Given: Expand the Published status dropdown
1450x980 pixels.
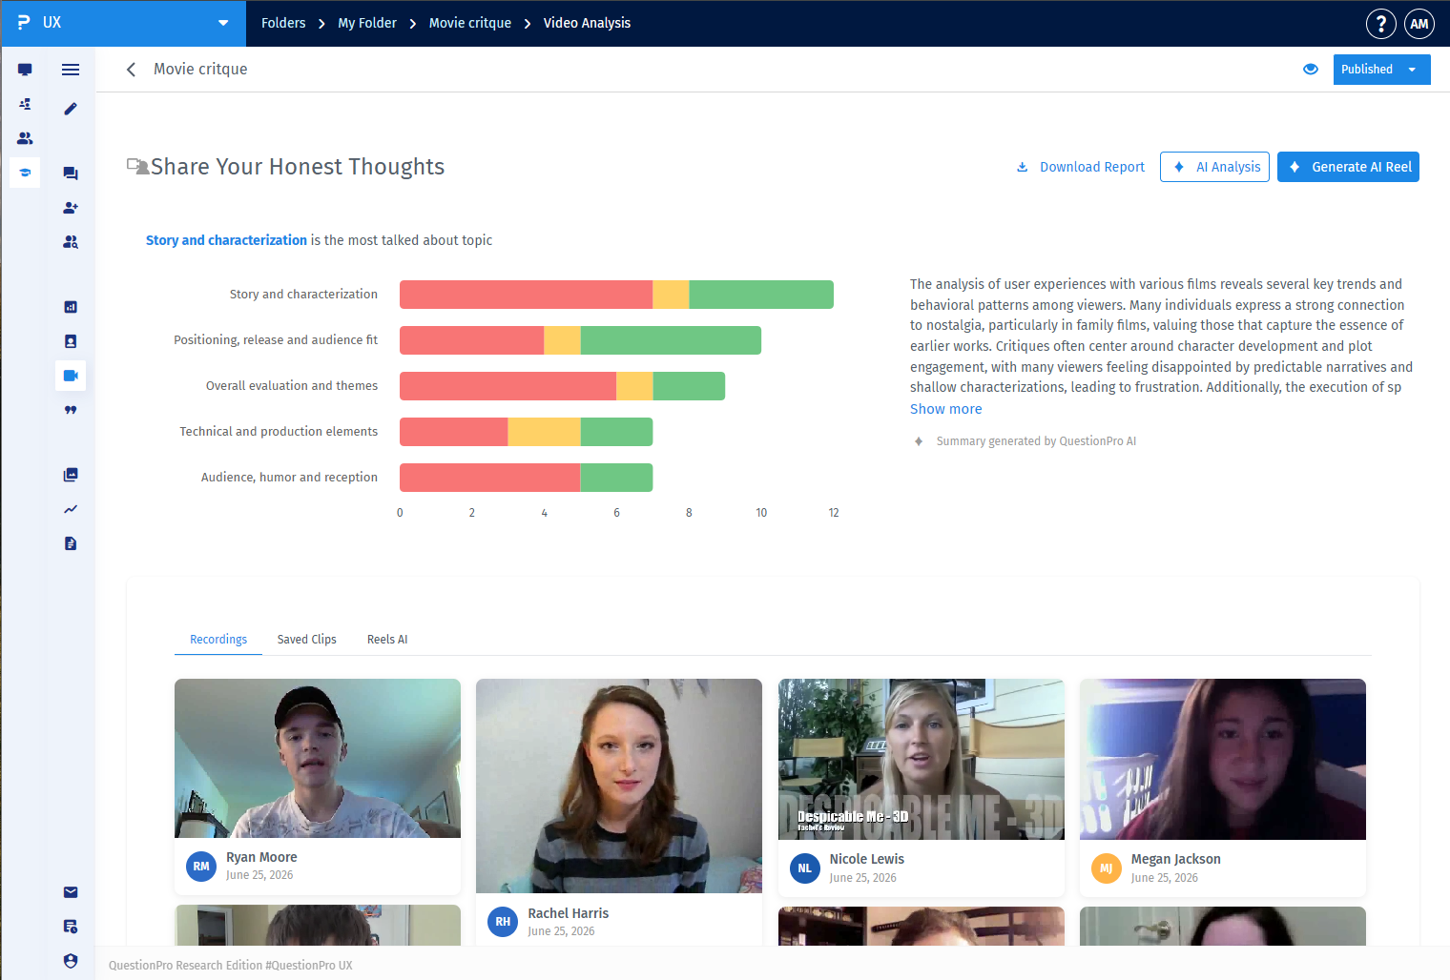Looking at the screenshot, I should pyautogui.click(x=1381, y=70).
